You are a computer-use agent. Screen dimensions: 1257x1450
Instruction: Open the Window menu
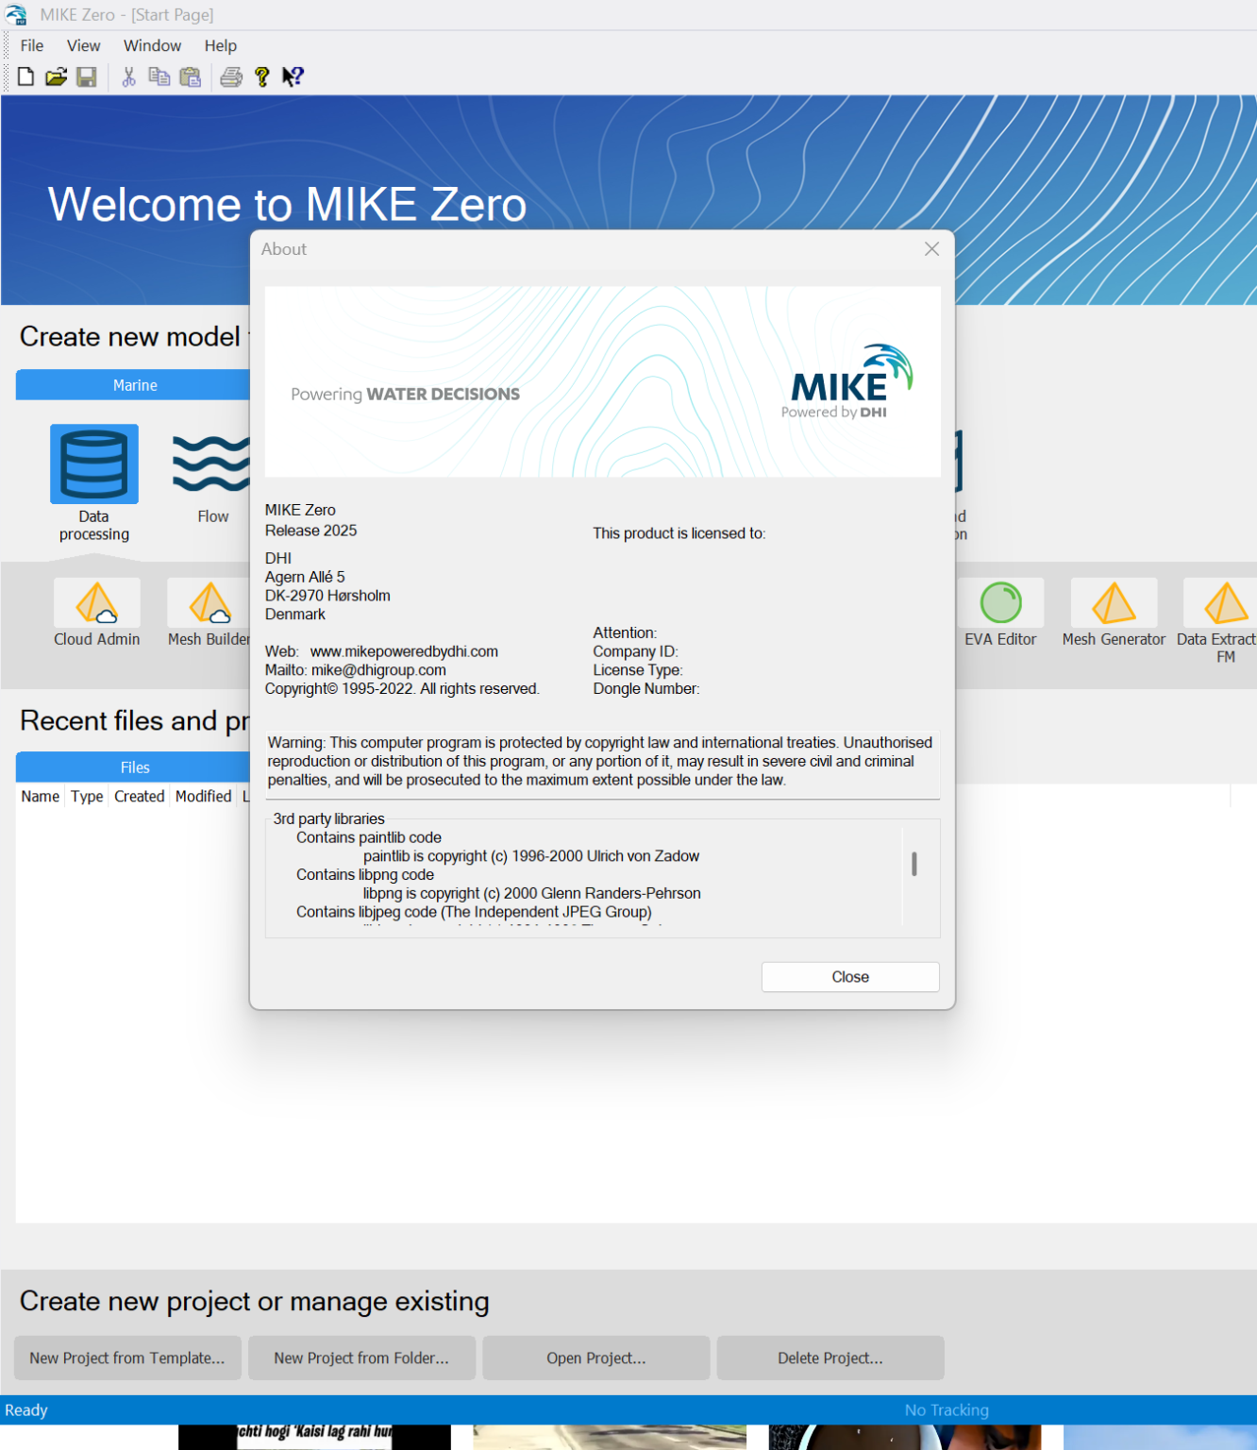click(152, 45)
